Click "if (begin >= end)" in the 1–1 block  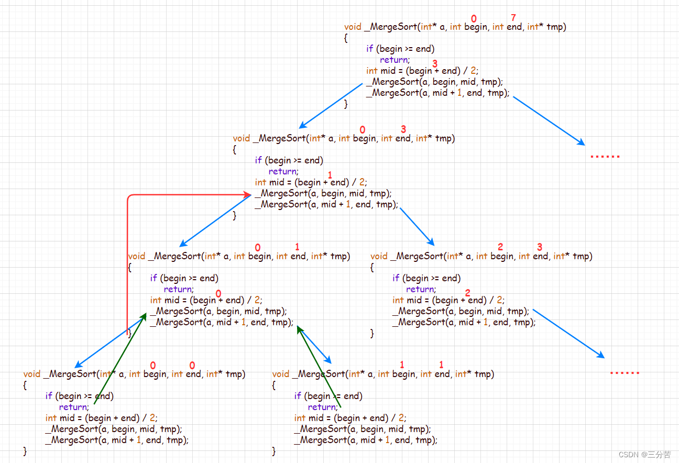(x=328, y=396)
